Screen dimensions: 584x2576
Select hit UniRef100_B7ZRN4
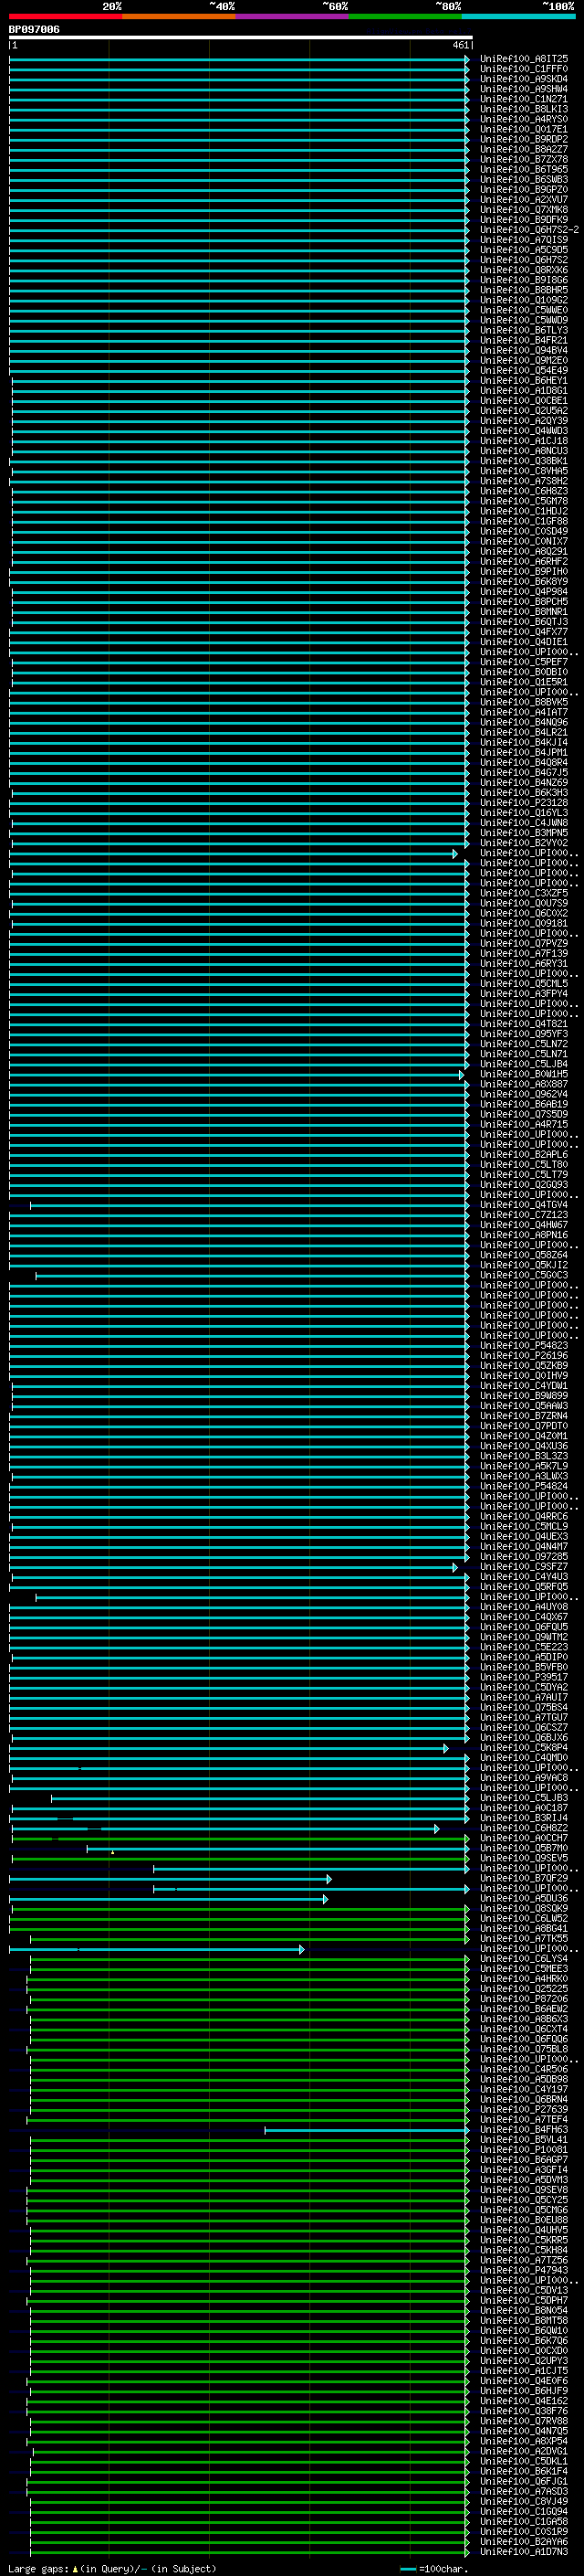click(x=524, y=1416)
